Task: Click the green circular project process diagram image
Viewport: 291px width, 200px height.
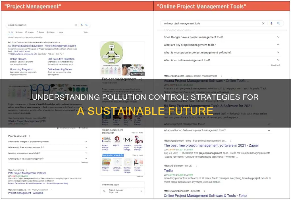Action: [111, 53]
